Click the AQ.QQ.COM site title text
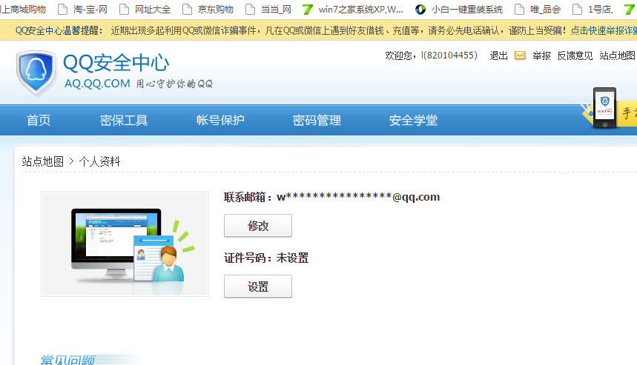 tap(97, 84)
